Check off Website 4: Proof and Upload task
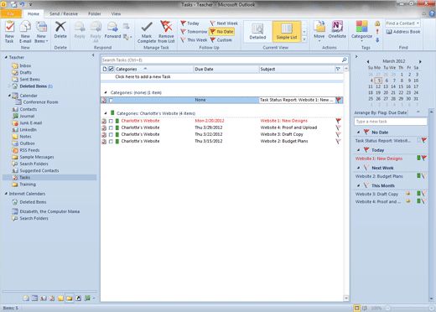 pyautogui.click(x=111, y=127)
